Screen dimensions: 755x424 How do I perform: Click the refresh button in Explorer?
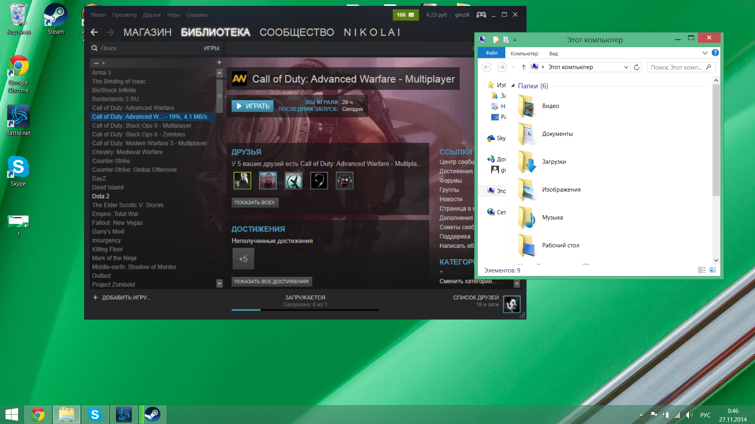pos(637,67)
